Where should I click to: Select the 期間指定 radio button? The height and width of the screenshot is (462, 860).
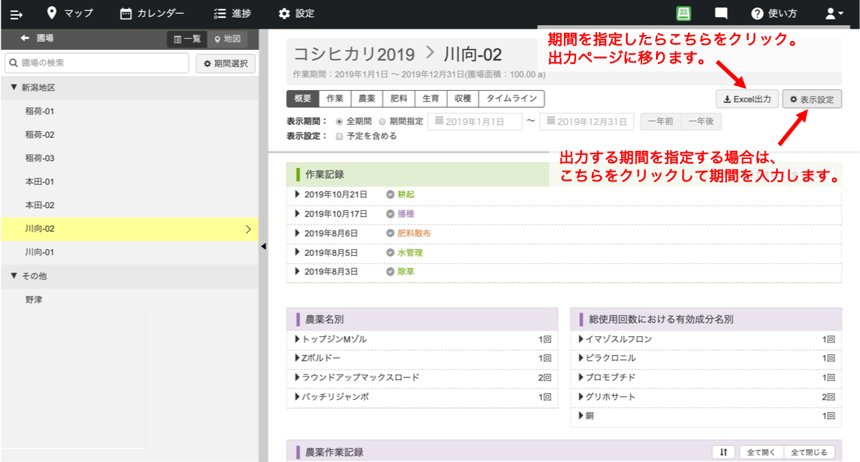(382, 121)
